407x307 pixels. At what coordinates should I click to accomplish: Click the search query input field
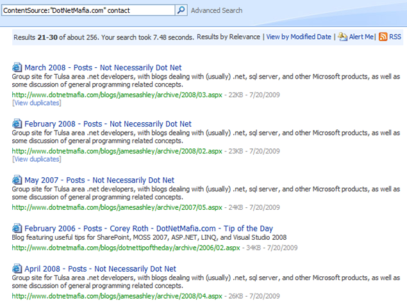(x=88, y=10)
